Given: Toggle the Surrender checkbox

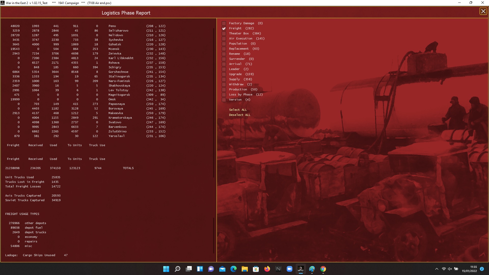Looking at the screenshot, I should pos(224,59).
